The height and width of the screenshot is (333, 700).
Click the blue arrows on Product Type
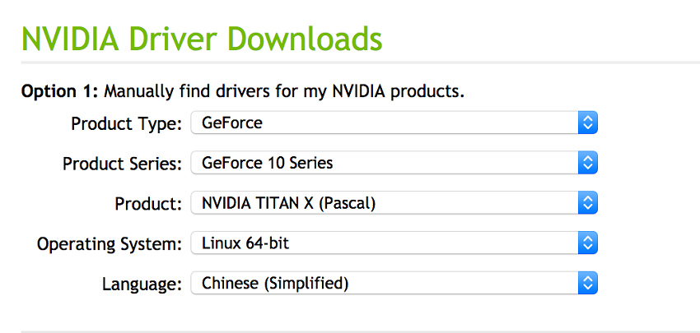coord(587,123)
